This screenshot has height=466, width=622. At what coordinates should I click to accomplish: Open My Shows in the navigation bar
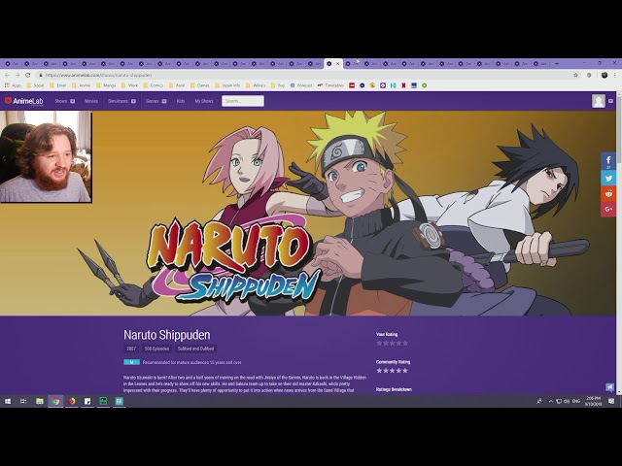[x=204, y=101]
